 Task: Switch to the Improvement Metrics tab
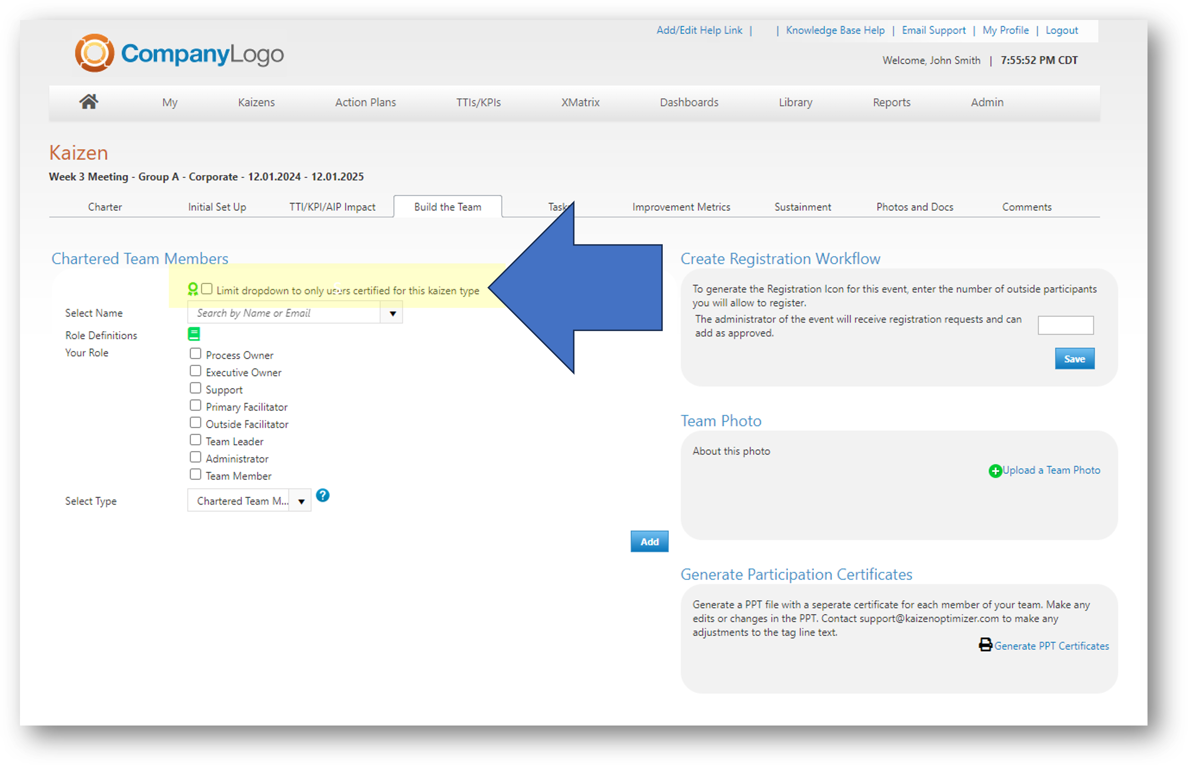point(681,207)
